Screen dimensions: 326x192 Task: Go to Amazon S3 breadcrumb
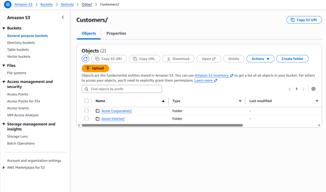click(23, 4)
